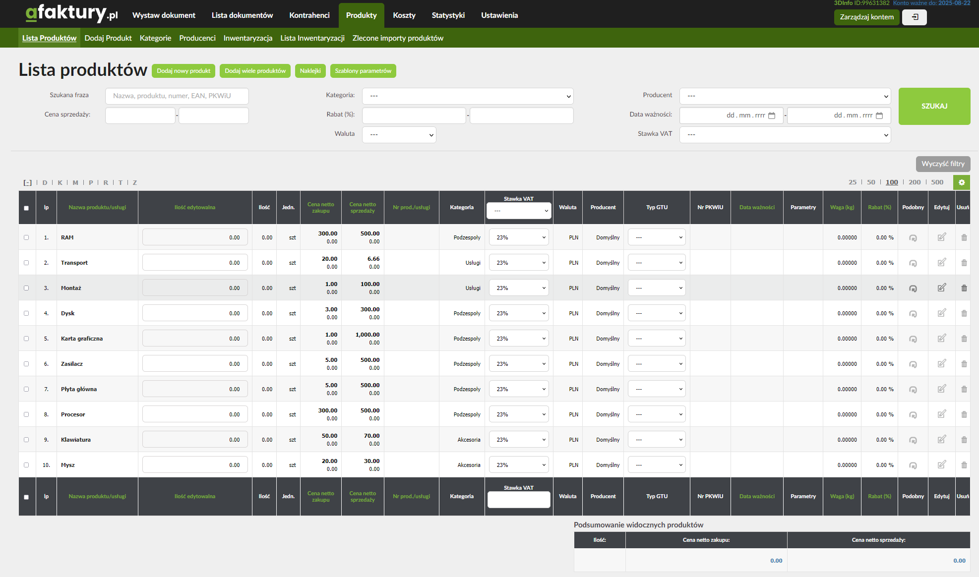Image resolution: width=979 pixels, height=577 pixels.
Task: Click the edit icon for RAM row
Action: click(941, 237)
